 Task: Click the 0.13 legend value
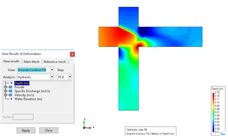click(x=217, y=93)
